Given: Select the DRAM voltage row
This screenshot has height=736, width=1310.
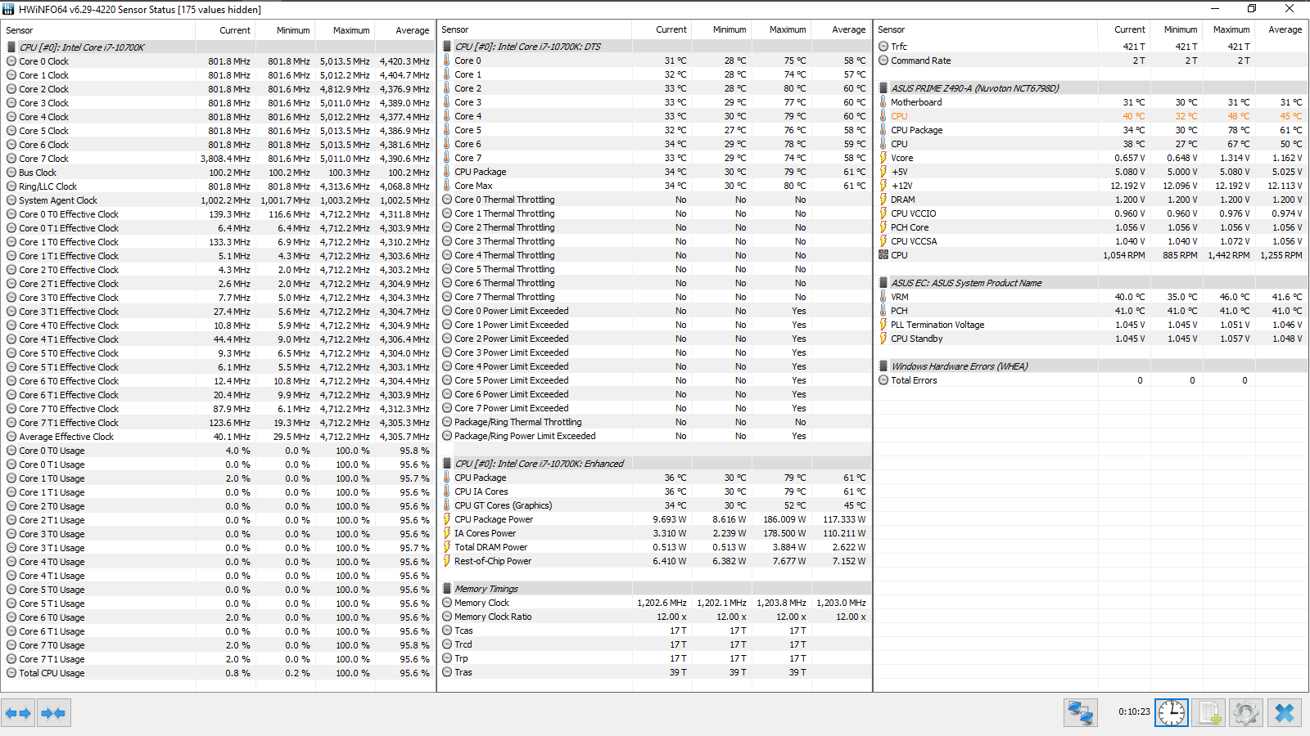Looking at the screenshot, I should coord(1091,200).
